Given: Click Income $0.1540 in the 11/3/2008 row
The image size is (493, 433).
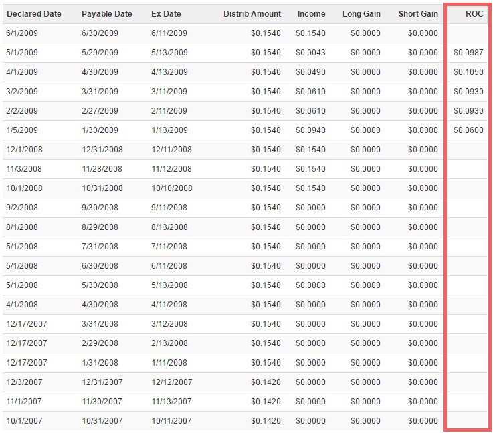Looking at the screenshot, I should click(x=310, y=169).
